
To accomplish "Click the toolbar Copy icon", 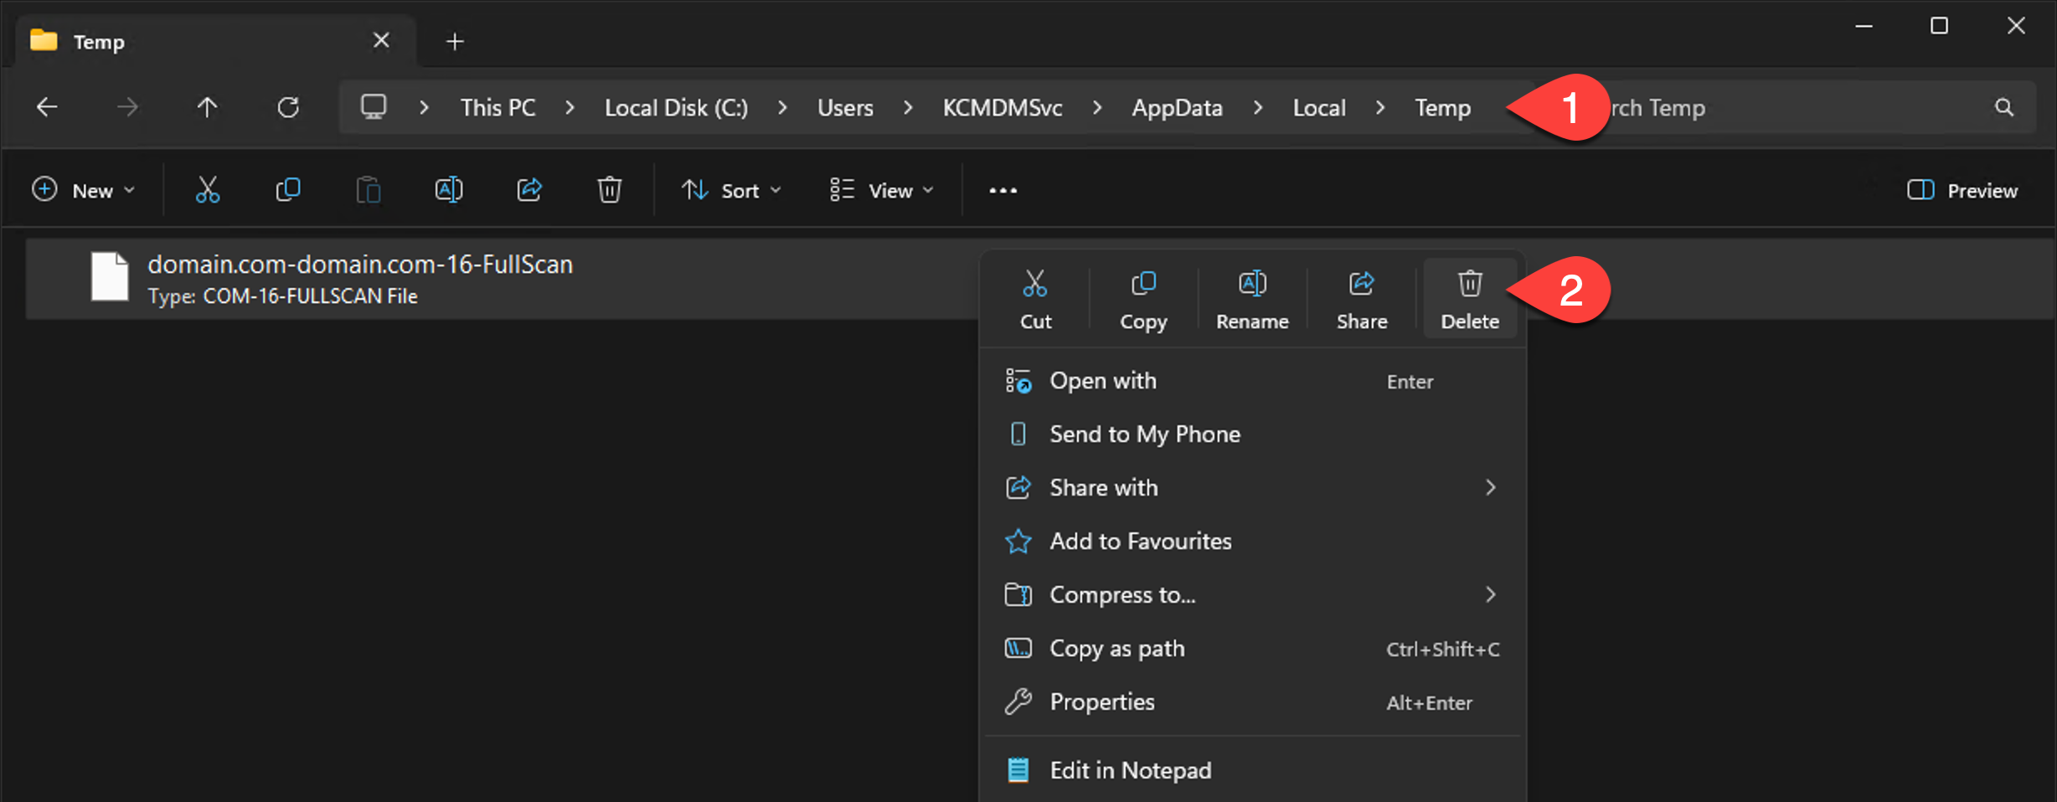I will pos(288,190).
